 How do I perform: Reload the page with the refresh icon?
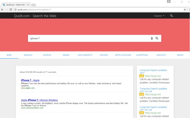(x=11, y=10)
